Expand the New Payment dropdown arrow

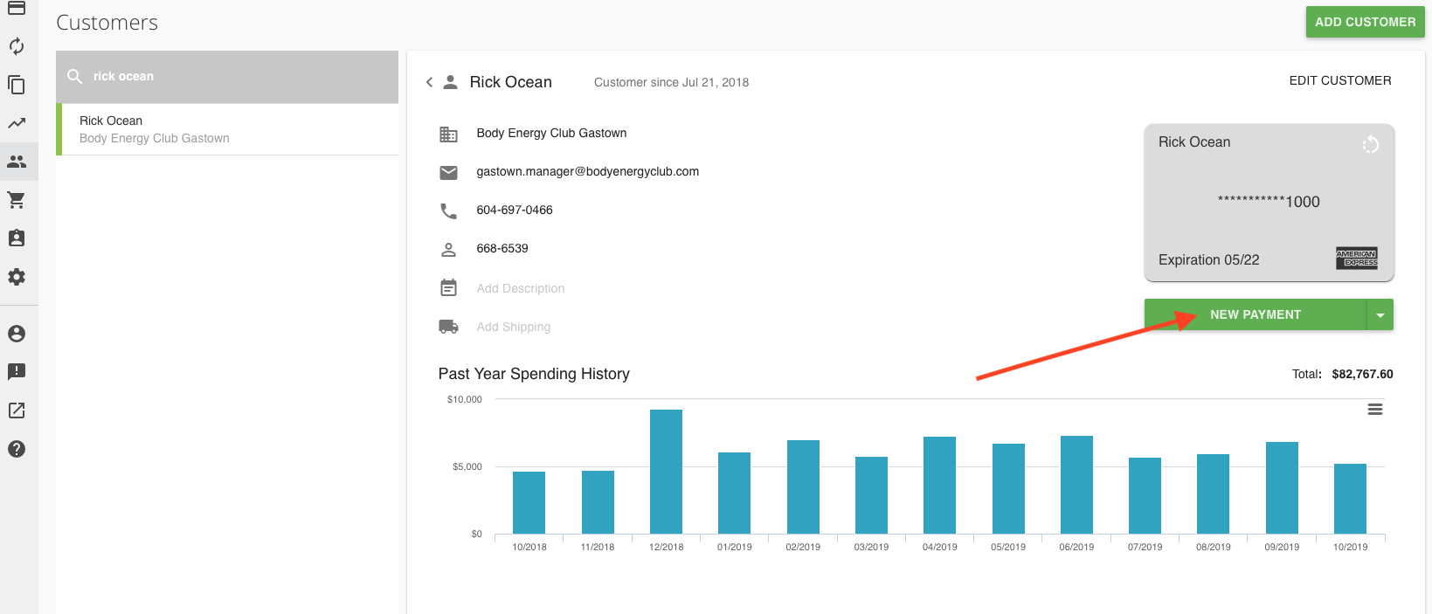click(x=1380, y=315)
